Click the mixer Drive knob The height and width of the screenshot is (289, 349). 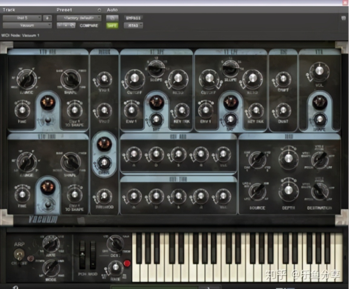tap(104, 163)
